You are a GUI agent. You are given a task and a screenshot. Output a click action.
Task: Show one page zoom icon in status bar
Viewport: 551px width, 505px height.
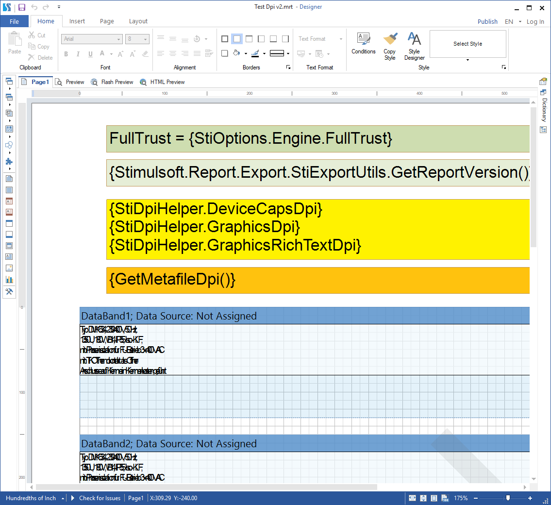(x=434, y=498)
